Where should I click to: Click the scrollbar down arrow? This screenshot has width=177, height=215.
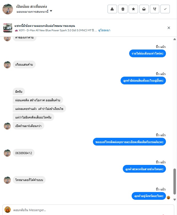[x=175, y=200]
